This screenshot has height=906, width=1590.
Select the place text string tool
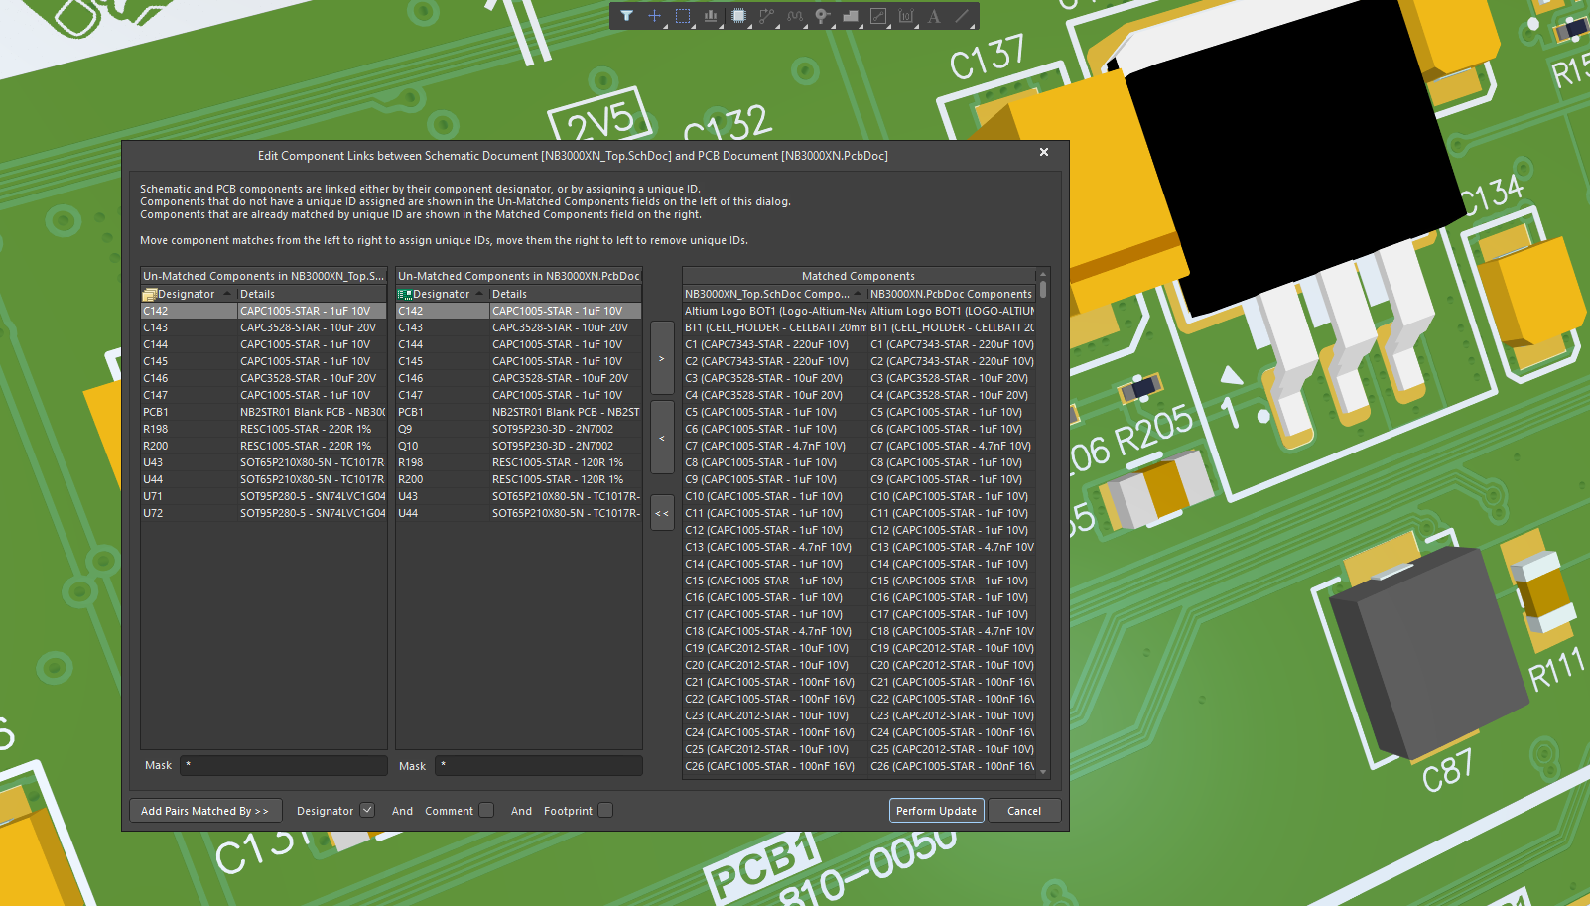934,16
